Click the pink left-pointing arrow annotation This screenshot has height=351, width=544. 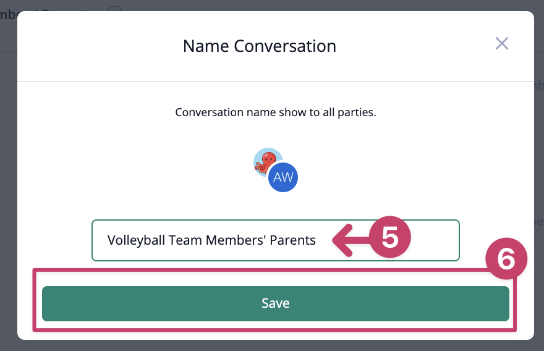pos(351,240)
